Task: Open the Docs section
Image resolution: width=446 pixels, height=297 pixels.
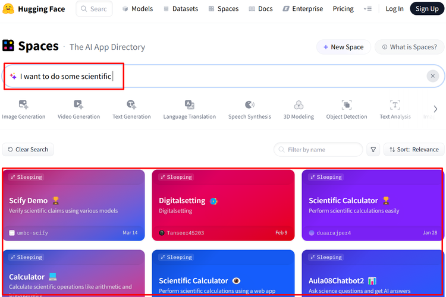Action: click(261, 9)
